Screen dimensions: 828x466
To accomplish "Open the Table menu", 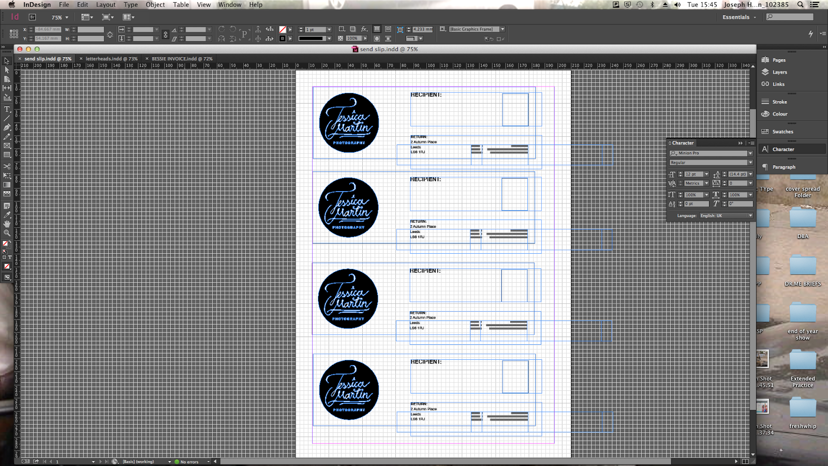I will (181, 5).
